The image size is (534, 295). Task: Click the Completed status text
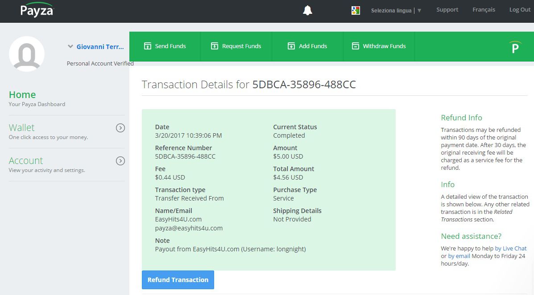289,135
